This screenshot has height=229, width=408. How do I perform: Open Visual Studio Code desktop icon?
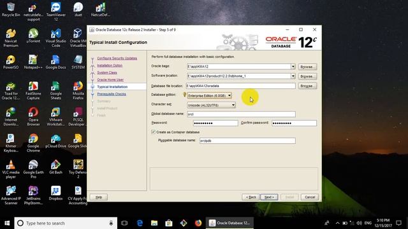(55, 38)
